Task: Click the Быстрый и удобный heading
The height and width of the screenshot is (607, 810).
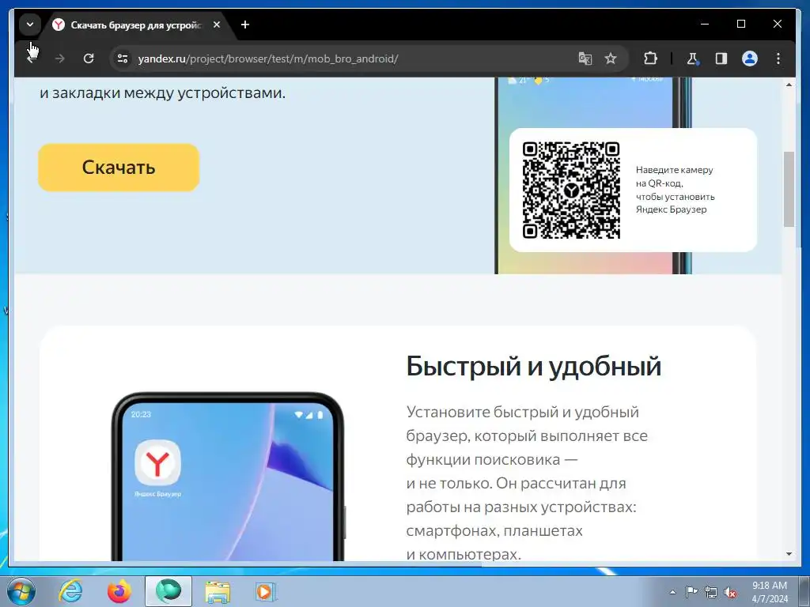Action: (534, 366)
